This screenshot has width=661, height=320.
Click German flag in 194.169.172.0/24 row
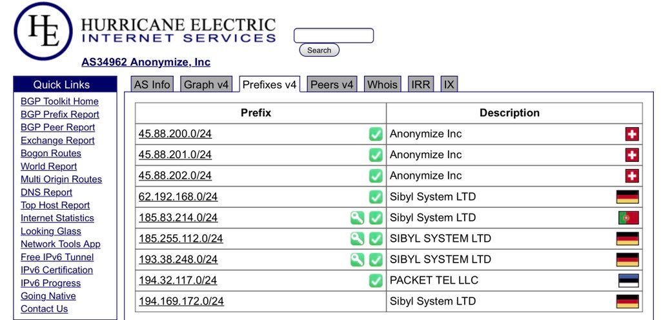click(627, 301)
